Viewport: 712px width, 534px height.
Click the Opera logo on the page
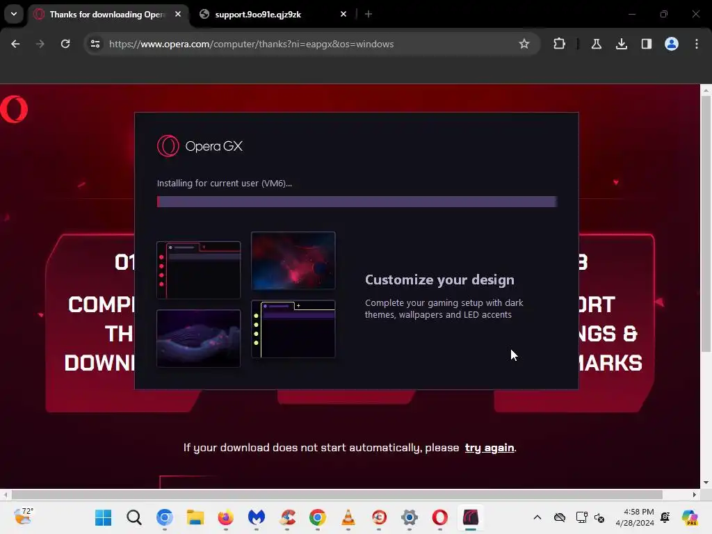coord(14,109)
